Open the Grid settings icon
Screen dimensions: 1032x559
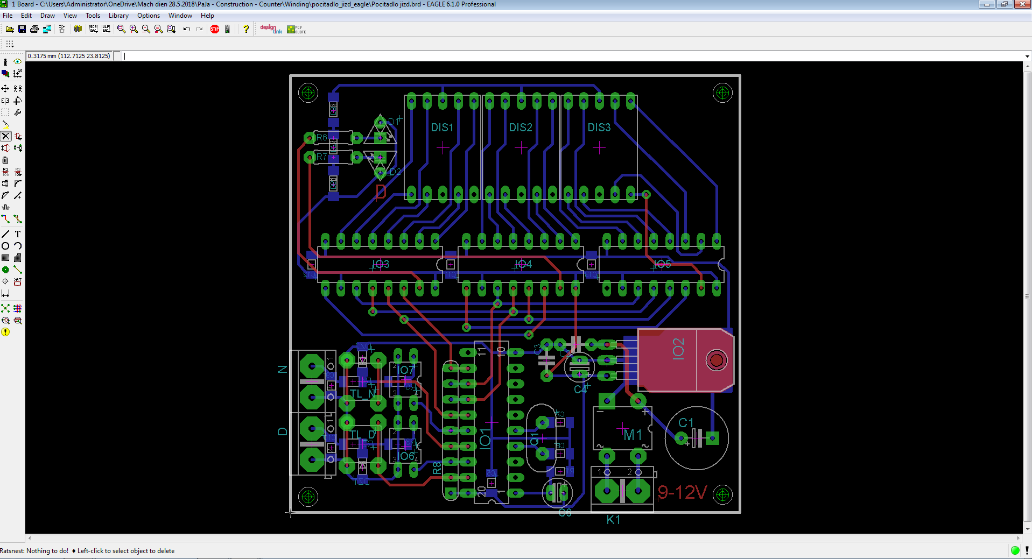9,44
